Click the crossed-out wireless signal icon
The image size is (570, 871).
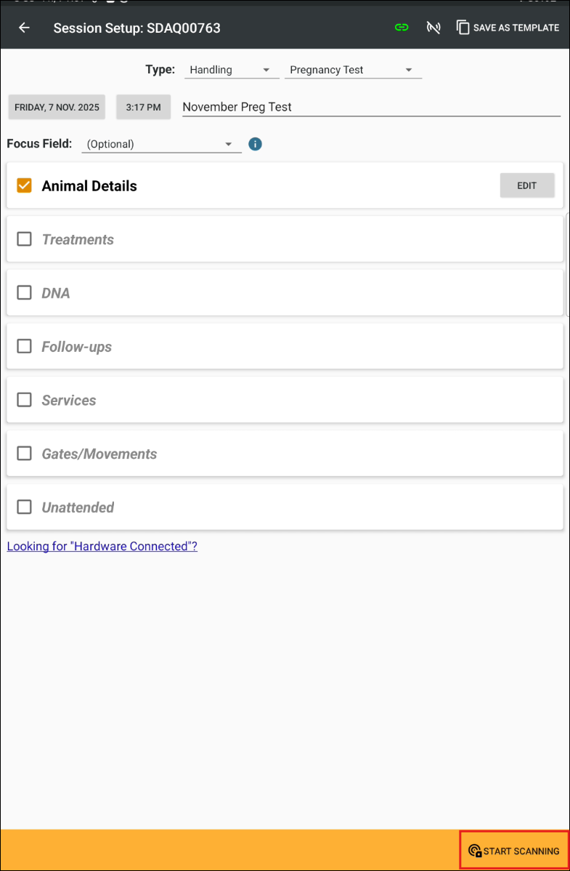pos(433,28)
